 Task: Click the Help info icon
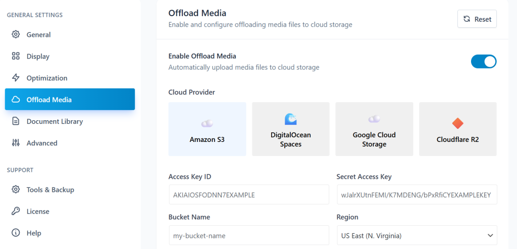pyautogui.click(x=16, y=233)
